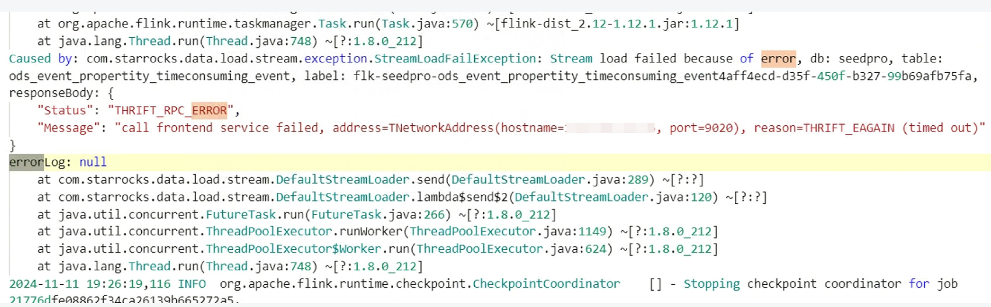991x307 pixels.
Task: Click the highlighted "error" in errorLog
Action: [x=26, y=162]
